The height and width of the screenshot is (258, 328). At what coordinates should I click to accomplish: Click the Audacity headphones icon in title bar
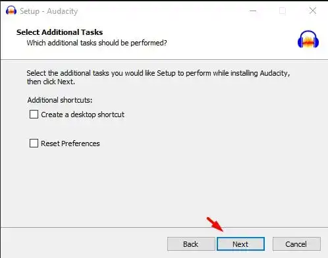[x=11, y=11]
